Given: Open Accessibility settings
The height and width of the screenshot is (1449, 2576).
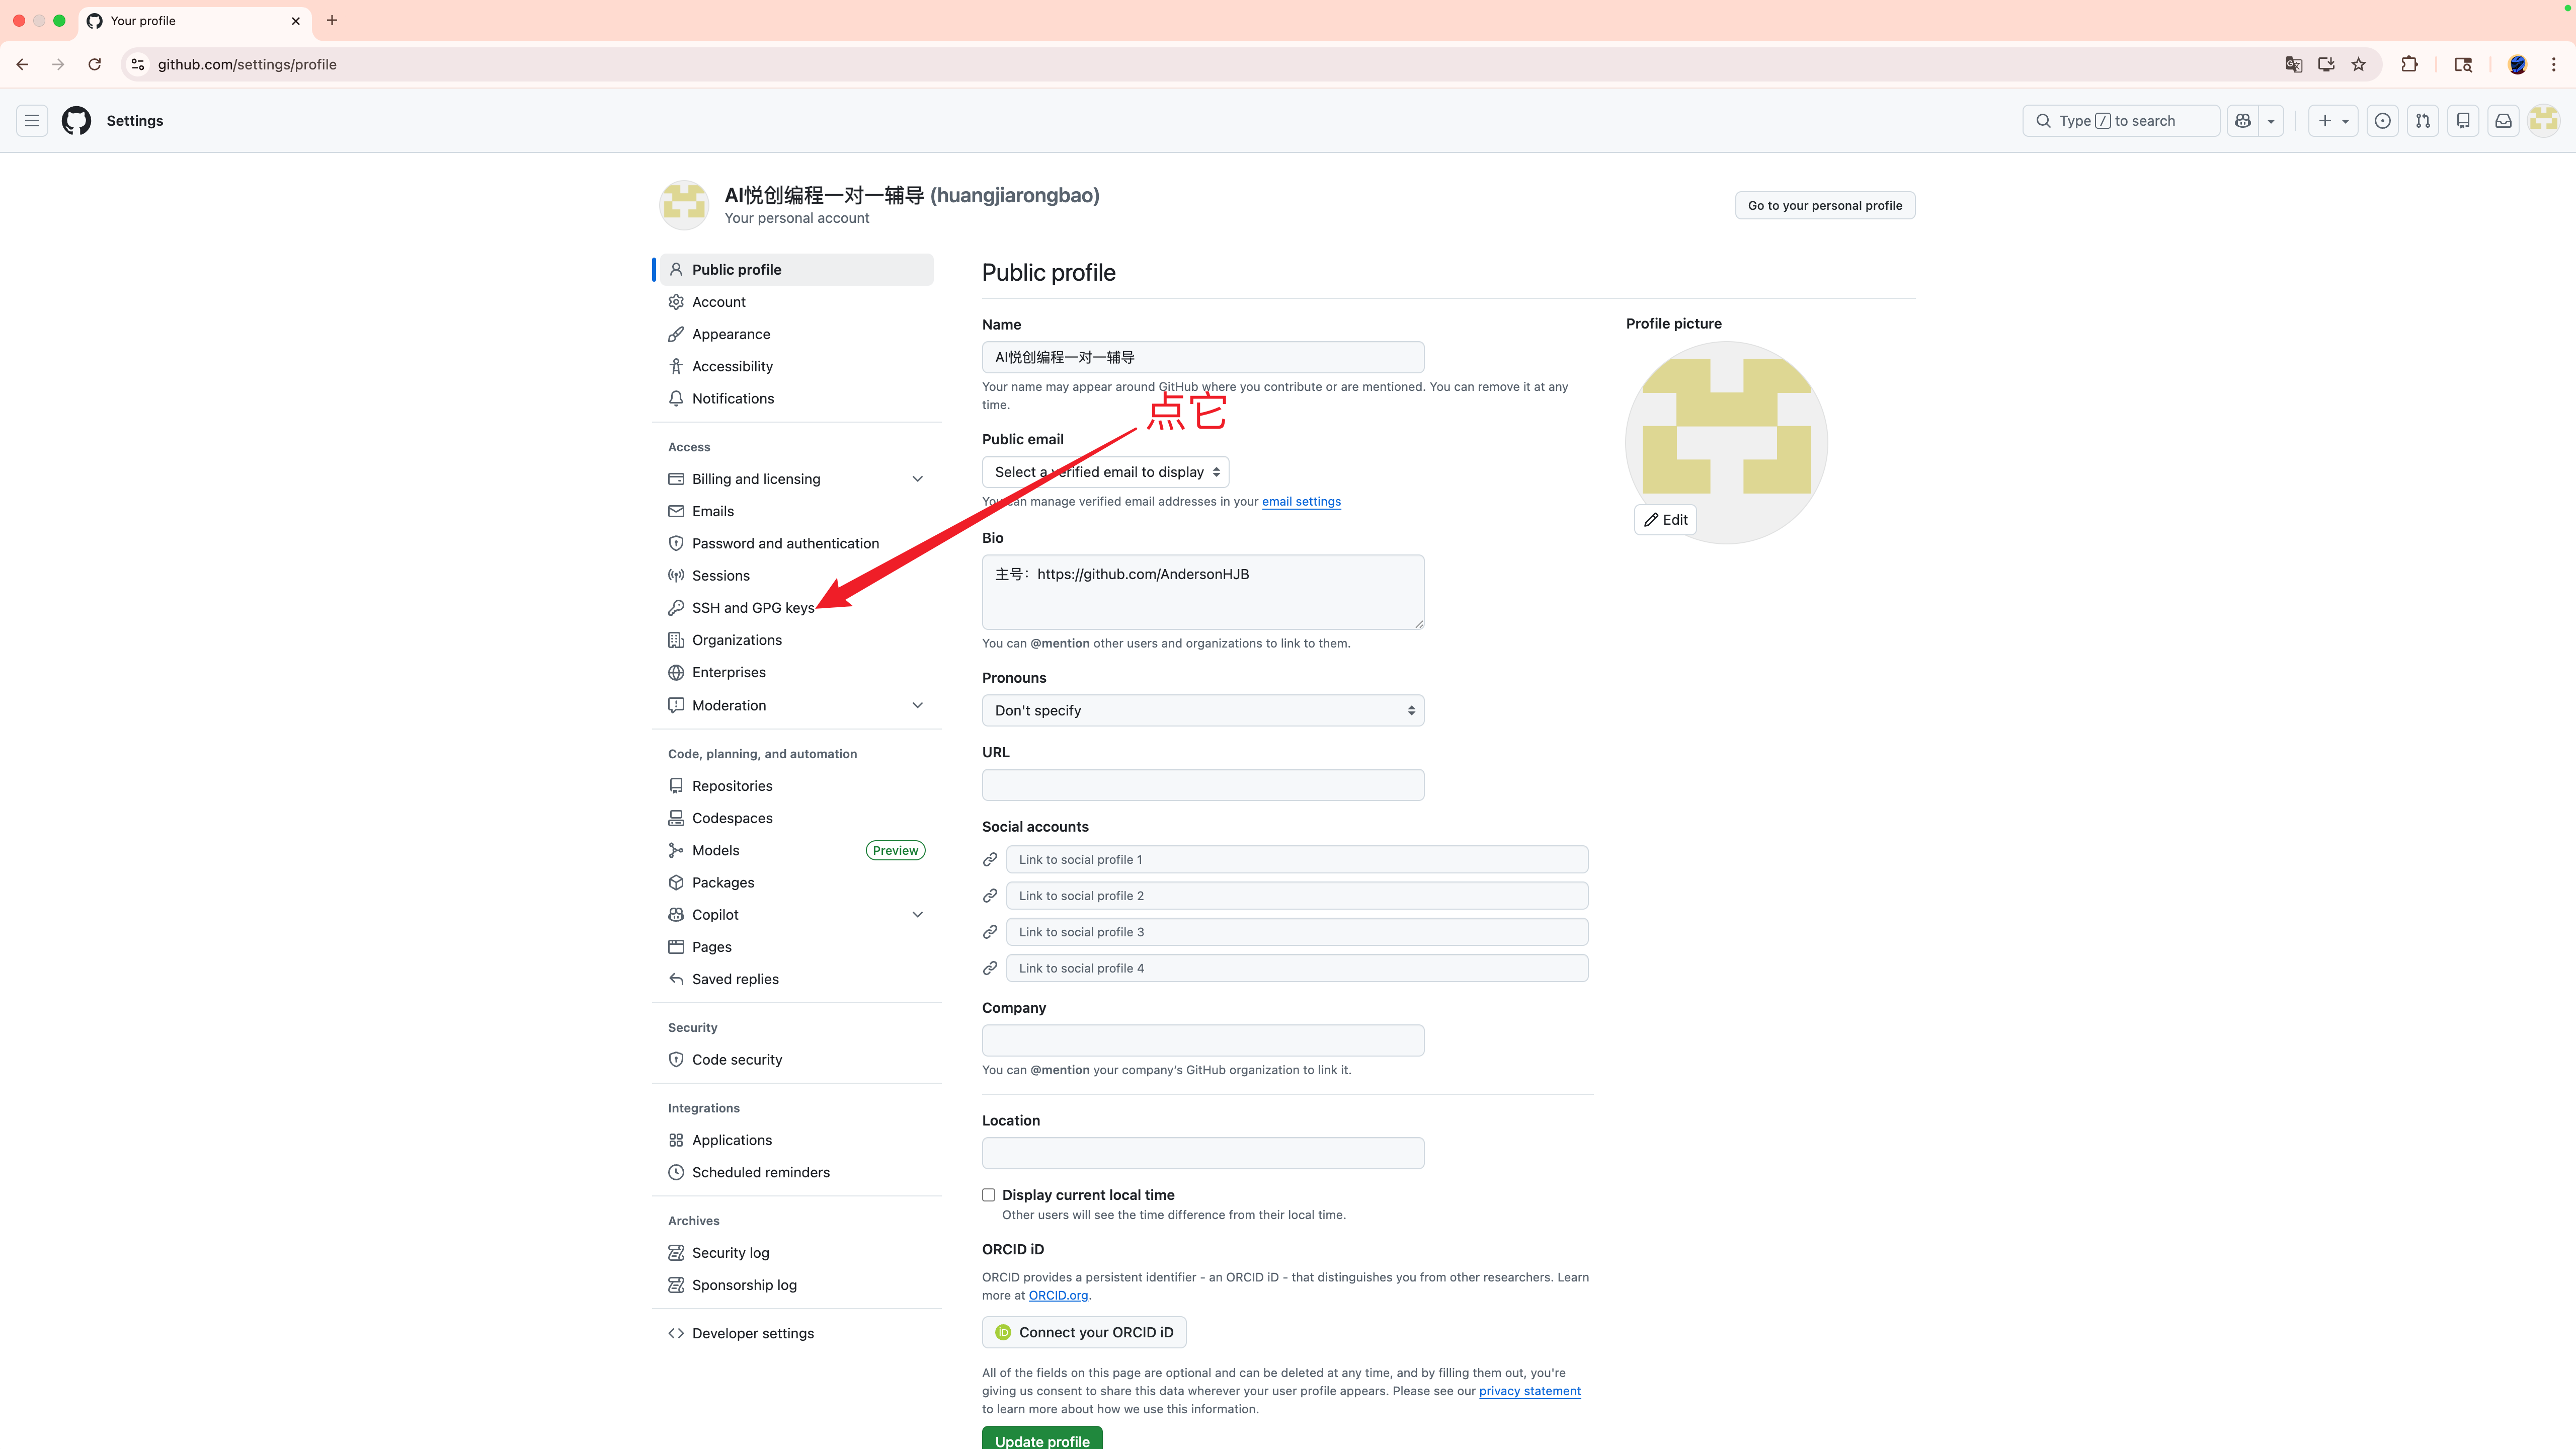Looking at the screenshot, I should (797, 366).
